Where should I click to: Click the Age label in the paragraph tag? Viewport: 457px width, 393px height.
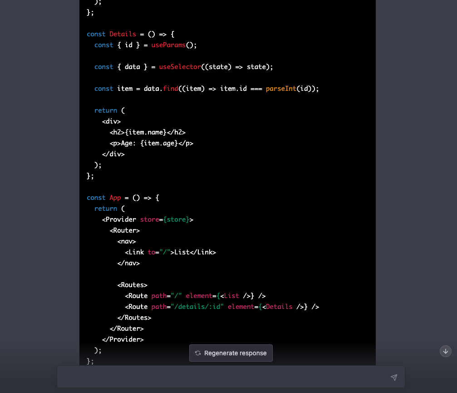coord(128,143)
